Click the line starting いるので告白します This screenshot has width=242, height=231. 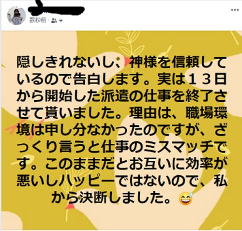pos(121,79)
